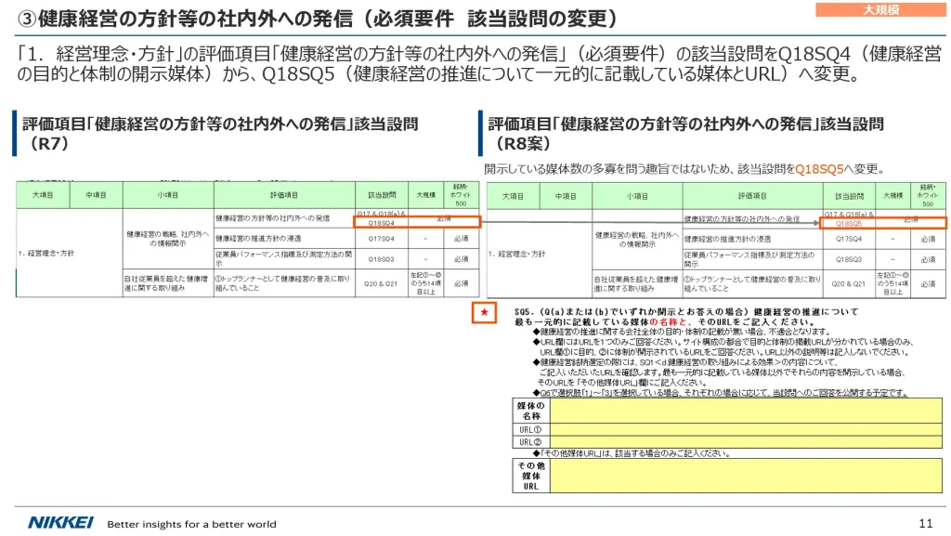Click the 該当設問 header in the R8 table
Screen dimensions: 951x536
(849, 196)
